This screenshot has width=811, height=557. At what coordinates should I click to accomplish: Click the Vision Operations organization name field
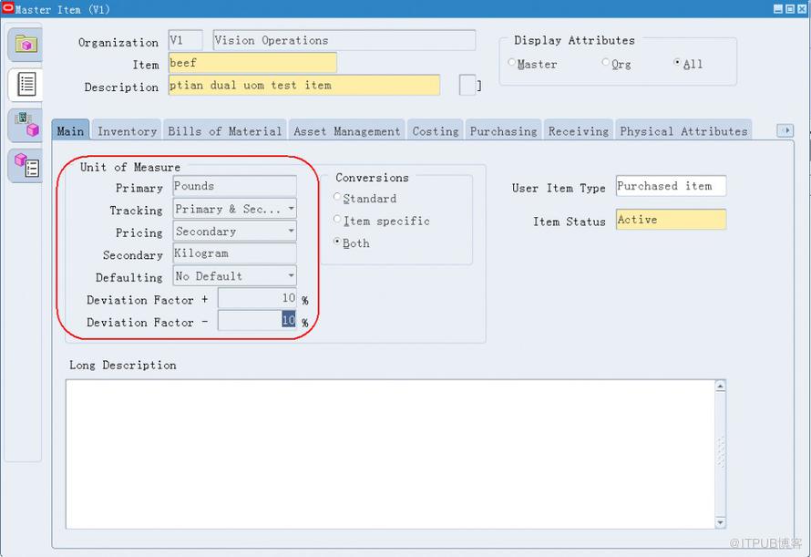(344, 40)
